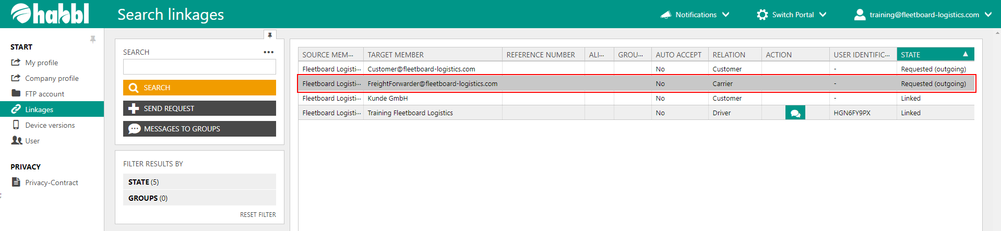Click the chat icon in Driver row
The height and width of the screenshot is (231, 1001).
[x=795, y=113]
